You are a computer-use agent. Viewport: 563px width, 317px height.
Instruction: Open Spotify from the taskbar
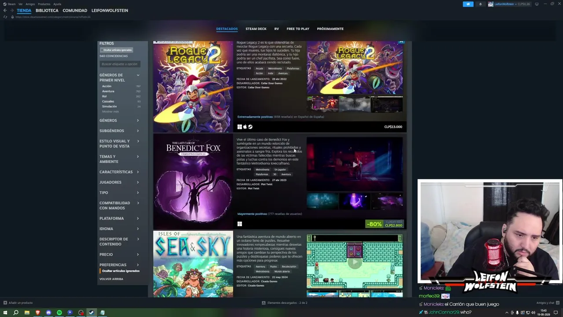pyautogui.click(x=59, y=313)
